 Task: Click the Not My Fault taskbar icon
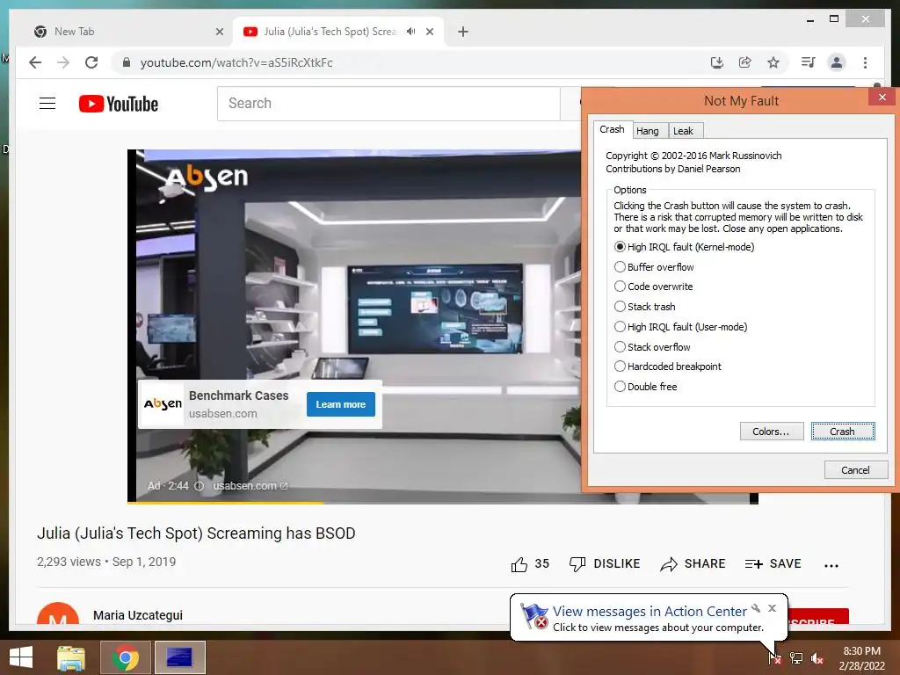click(x=179, y=657)
